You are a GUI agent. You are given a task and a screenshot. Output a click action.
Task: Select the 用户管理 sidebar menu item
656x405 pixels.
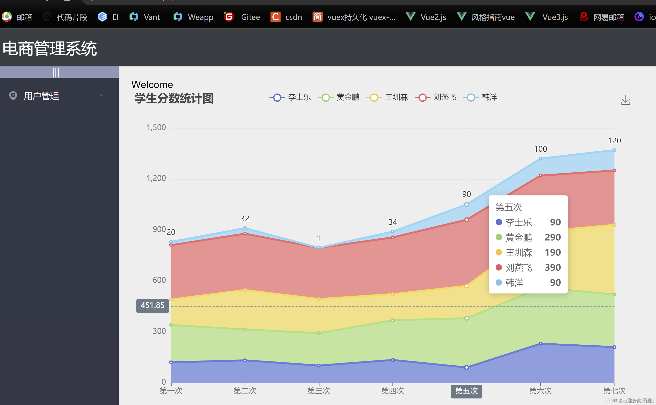click(x=42, y=96)
